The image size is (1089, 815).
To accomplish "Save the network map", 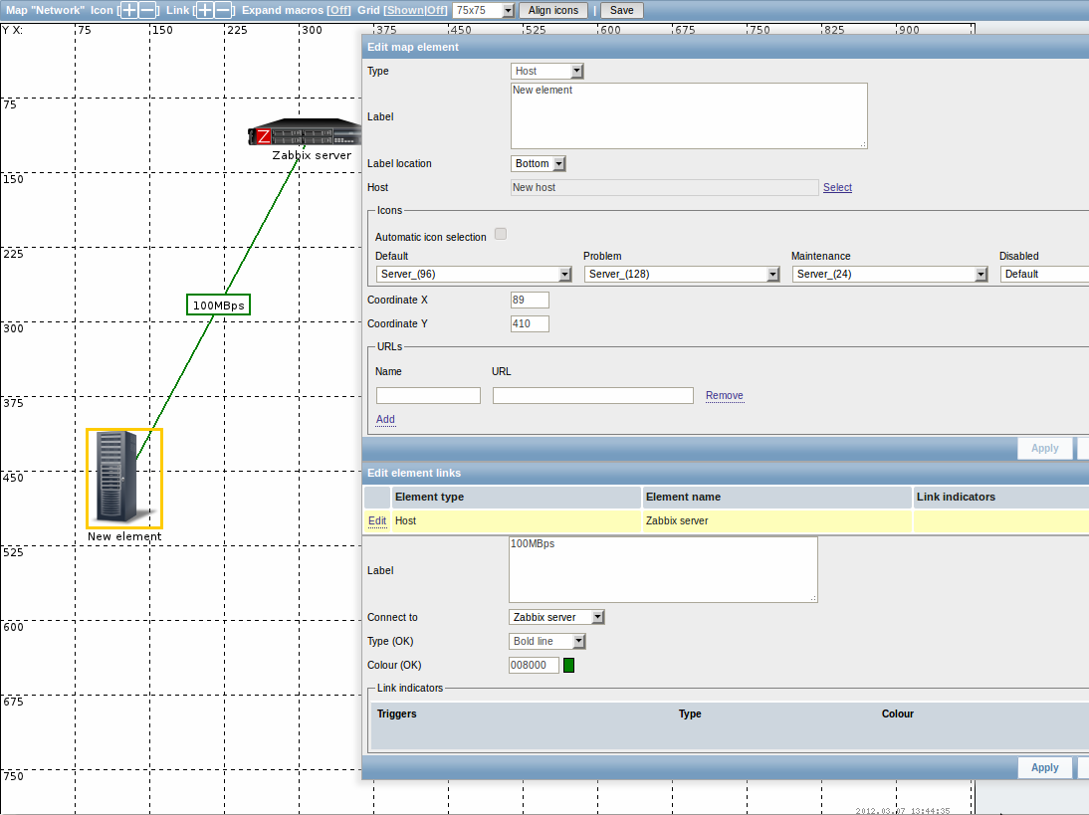I will [x=621, y=10].
